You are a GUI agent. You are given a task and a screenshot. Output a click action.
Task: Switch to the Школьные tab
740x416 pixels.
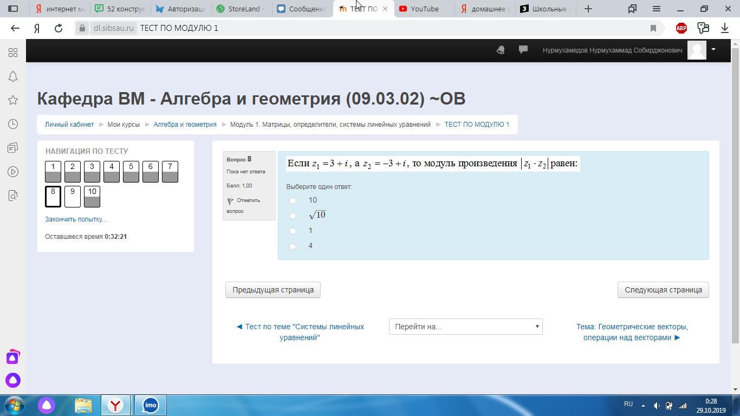click(x=546, y=9)
